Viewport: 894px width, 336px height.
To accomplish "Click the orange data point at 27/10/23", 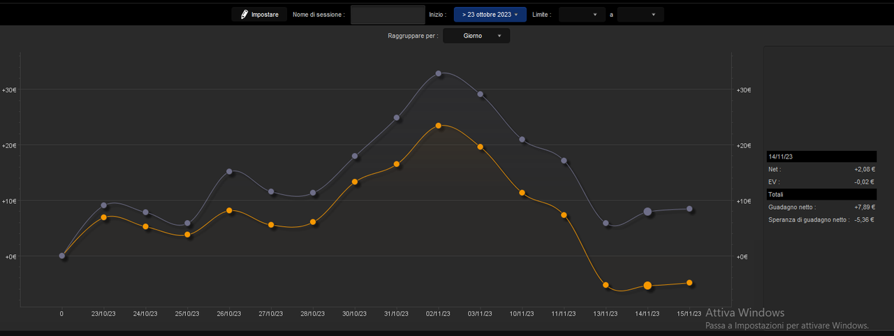I will tap(271, 225).
